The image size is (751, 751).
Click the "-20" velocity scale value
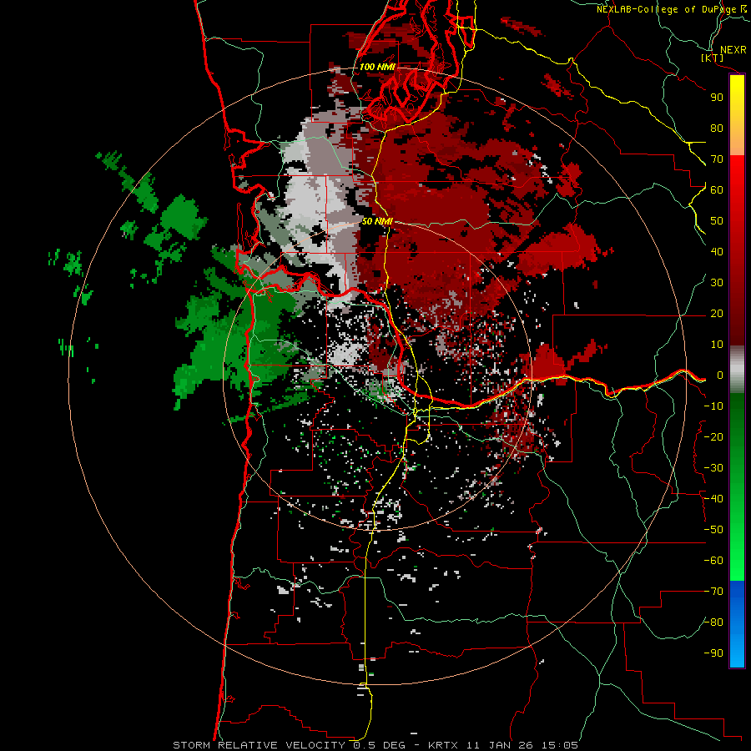pyautogui.click(x=713, y=436)
